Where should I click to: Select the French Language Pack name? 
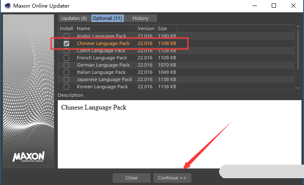click(102, 58)
